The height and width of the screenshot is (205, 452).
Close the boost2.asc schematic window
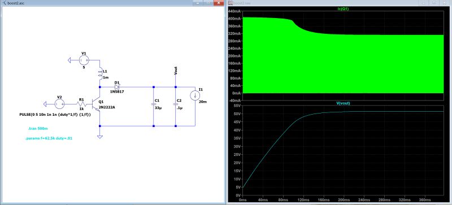click(x=219, y=3)
